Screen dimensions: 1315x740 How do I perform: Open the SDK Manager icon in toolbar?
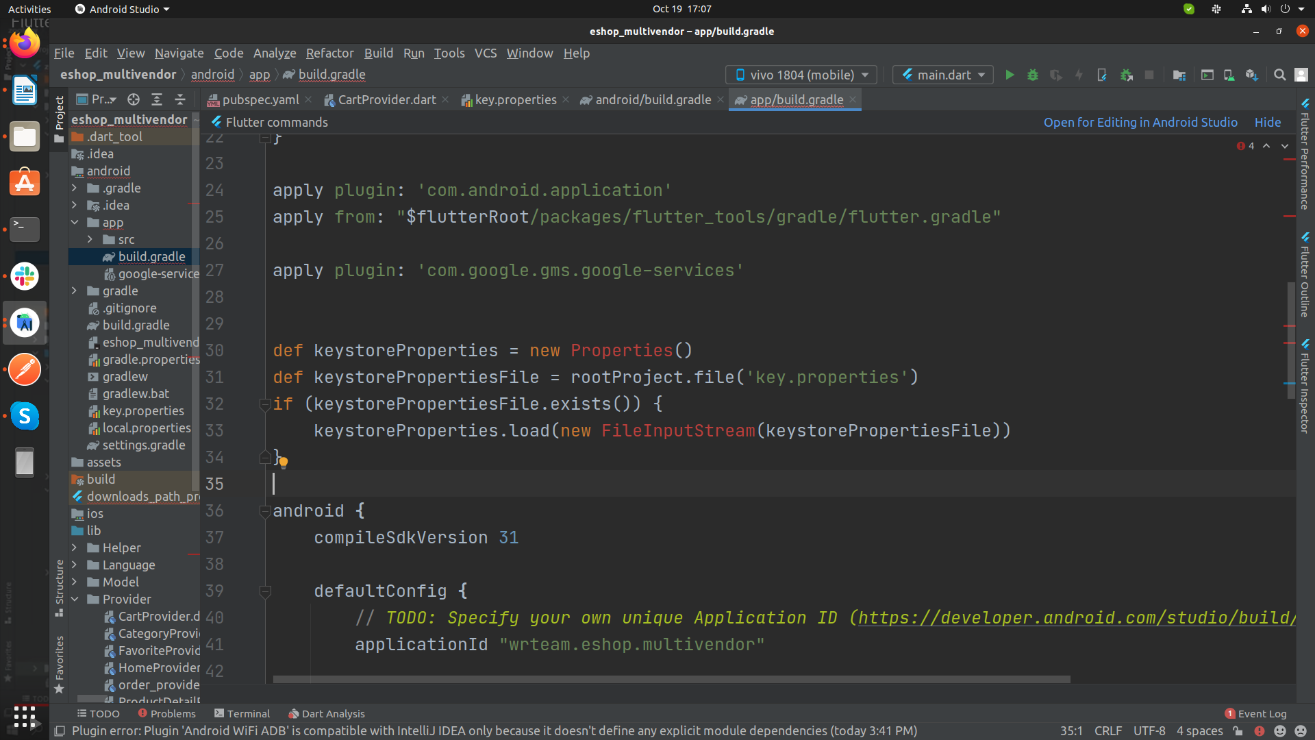1252,75
